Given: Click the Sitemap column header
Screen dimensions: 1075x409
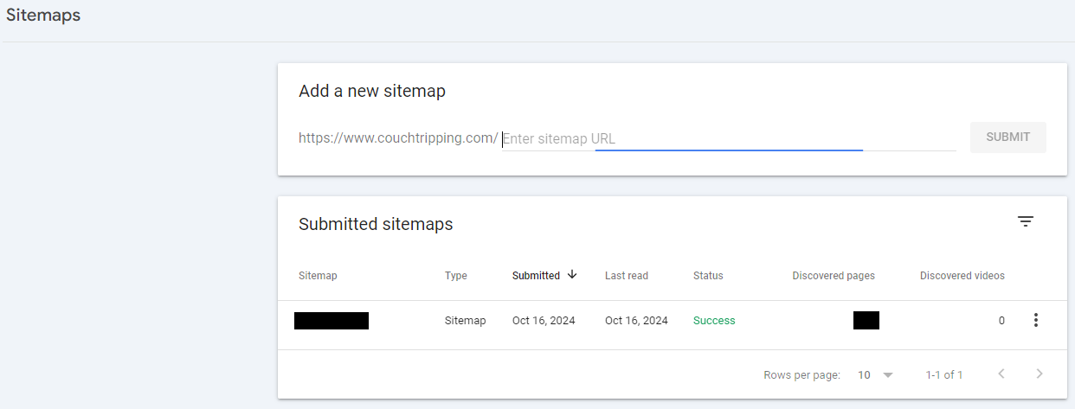Looking at the screenshot, I should click(318, 276).
